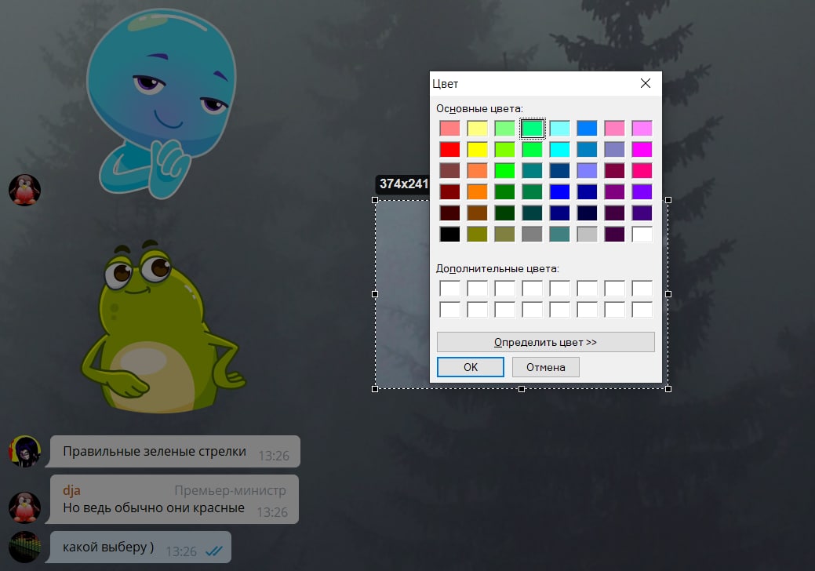This screenshot has width=815, height=571.
Task: Click the 'Правильные зеленые стрелки' message bubble
Action: coord(175,451)
